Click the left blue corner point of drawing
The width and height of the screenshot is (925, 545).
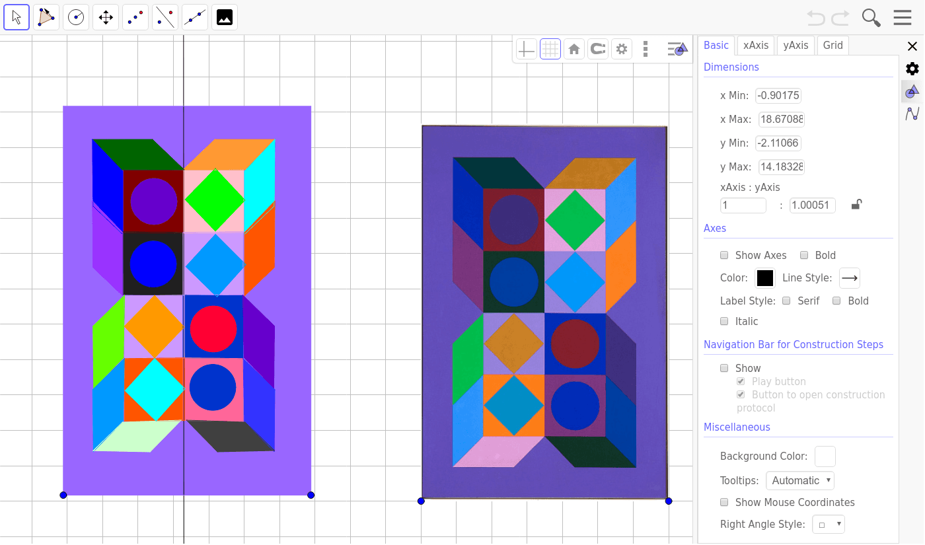pyautogui.click(x=63, y=495)
